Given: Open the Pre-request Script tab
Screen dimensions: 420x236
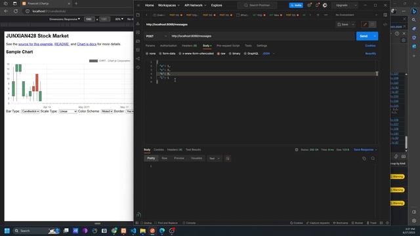Looking at the screenshot, I should (x=228, y=46).
